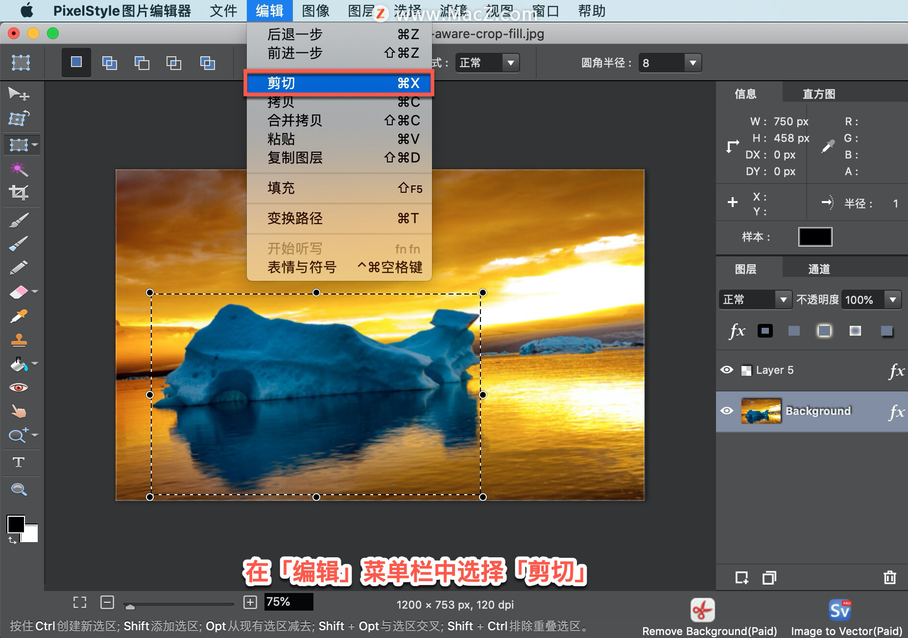This screenshot has width=908, height=638.
Task: Select the Magic Wand tool
Action: (19, 169)
